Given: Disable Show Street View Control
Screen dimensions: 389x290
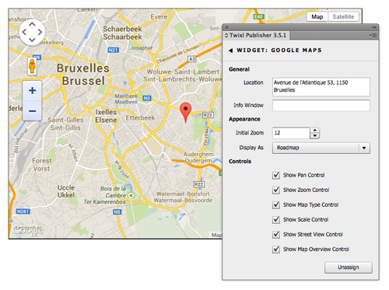Looking at the screenshot, I should (x=276, y=234).
